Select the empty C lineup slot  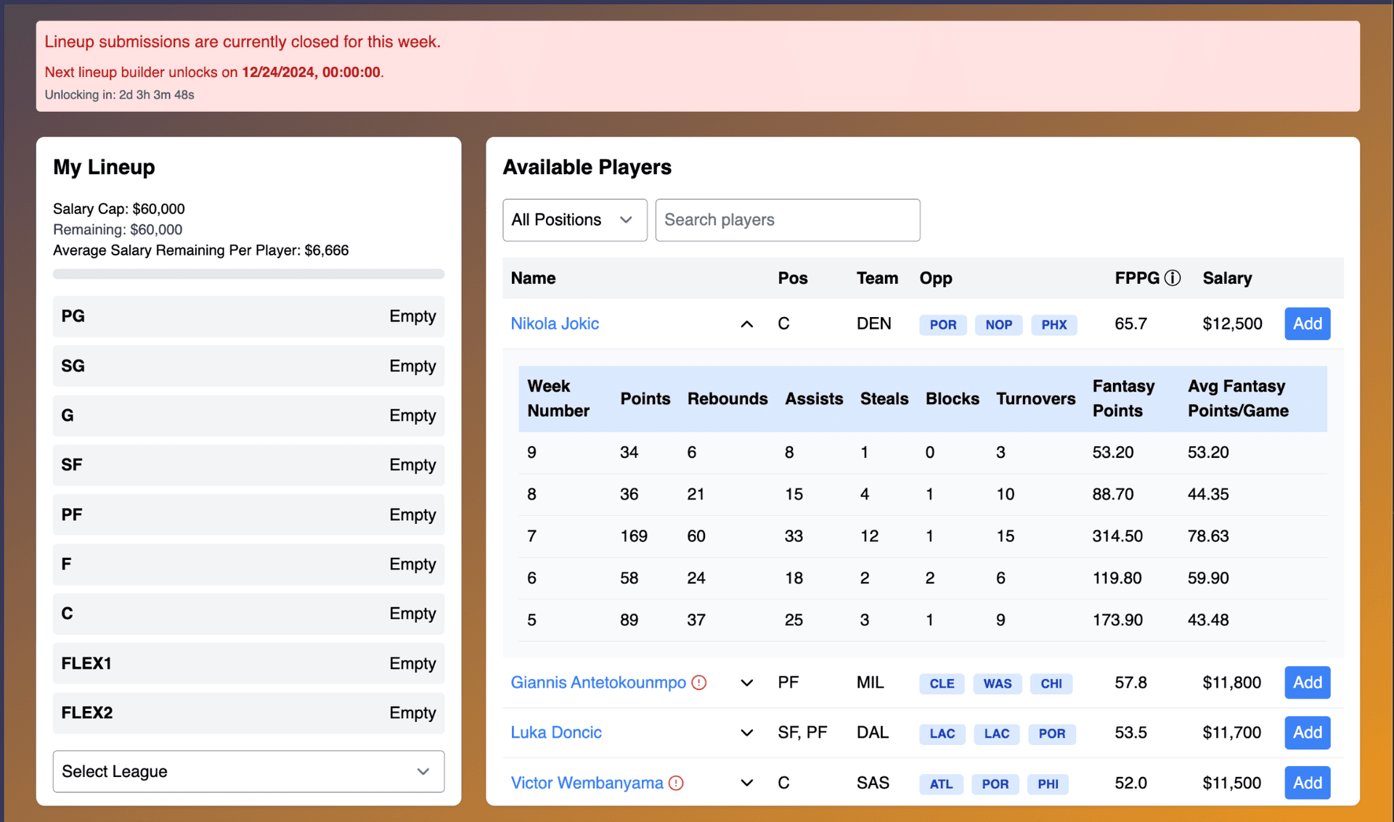tap(248, 614)
